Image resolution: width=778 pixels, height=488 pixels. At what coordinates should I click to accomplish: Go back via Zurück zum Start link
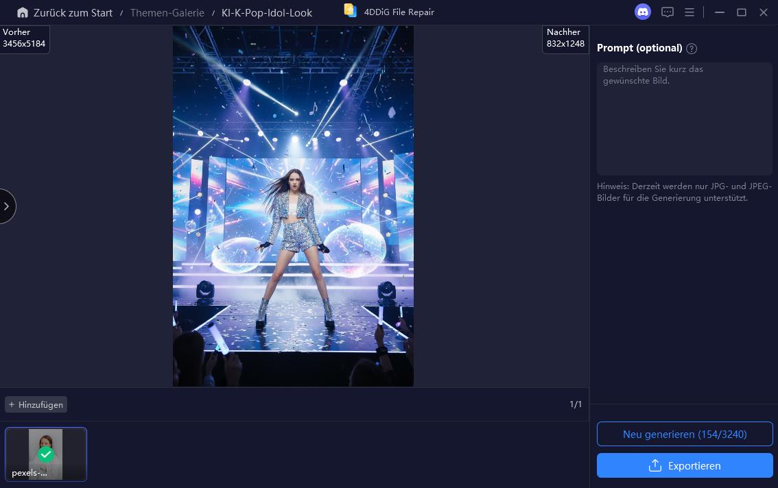pos(73,13)
